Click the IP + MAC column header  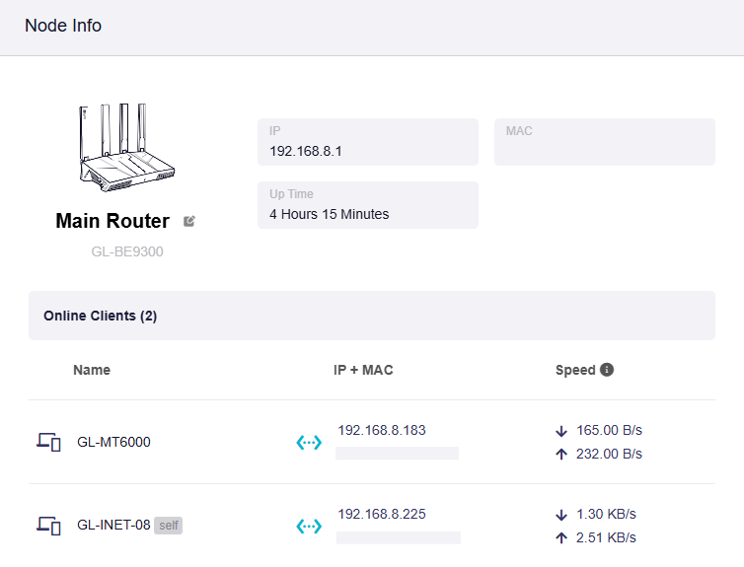(x=363, y=370)
